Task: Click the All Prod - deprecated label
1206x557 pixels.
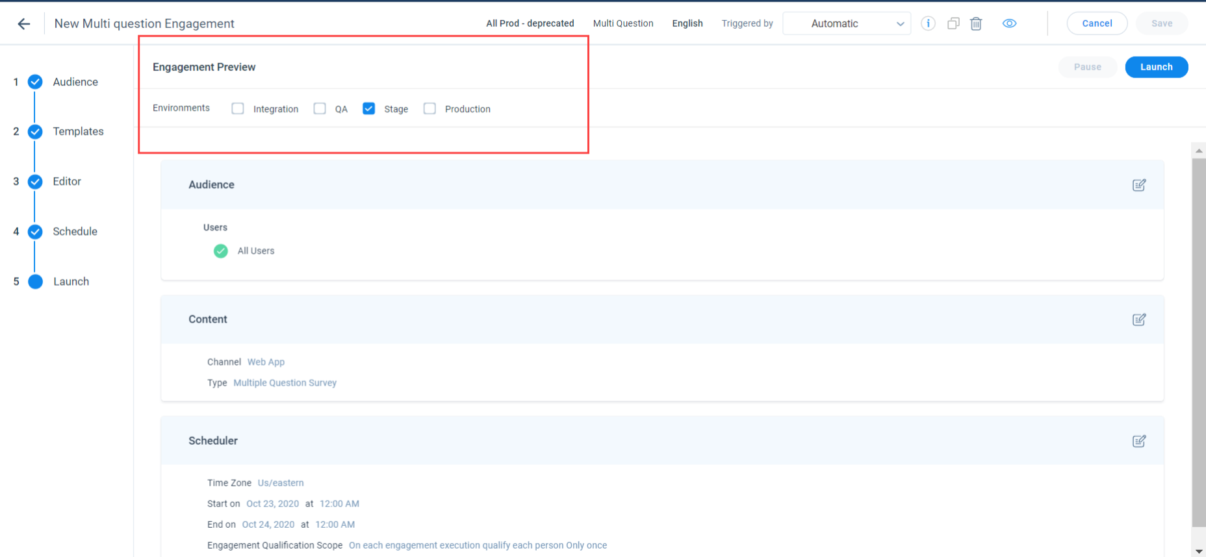Action: click(x=530, y=23)
